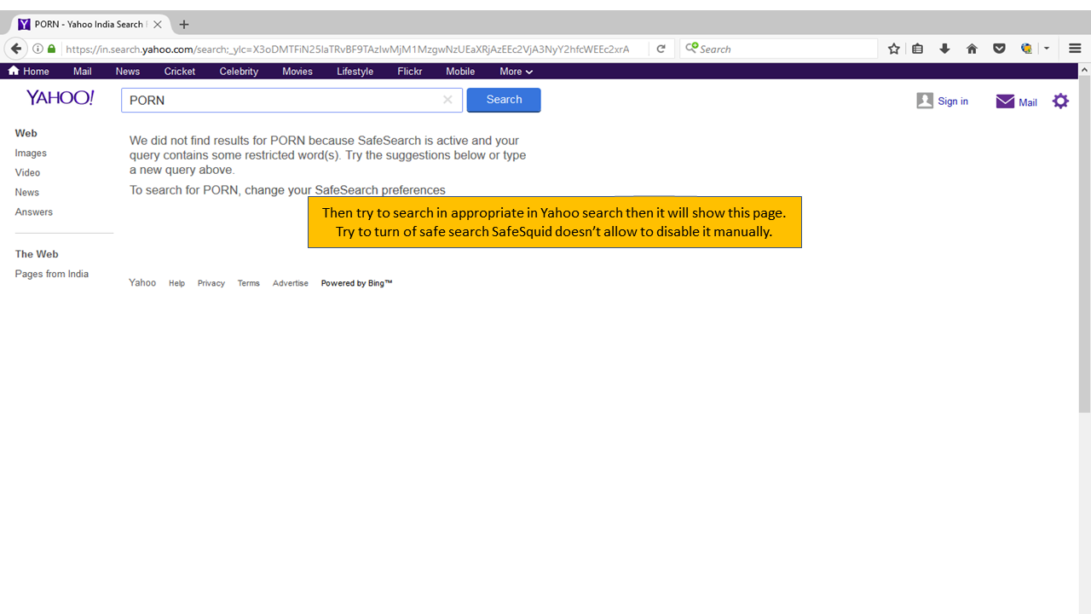Click the purple Mail envelope icon
The image size is (1091, 614).
coord(1005,101)
